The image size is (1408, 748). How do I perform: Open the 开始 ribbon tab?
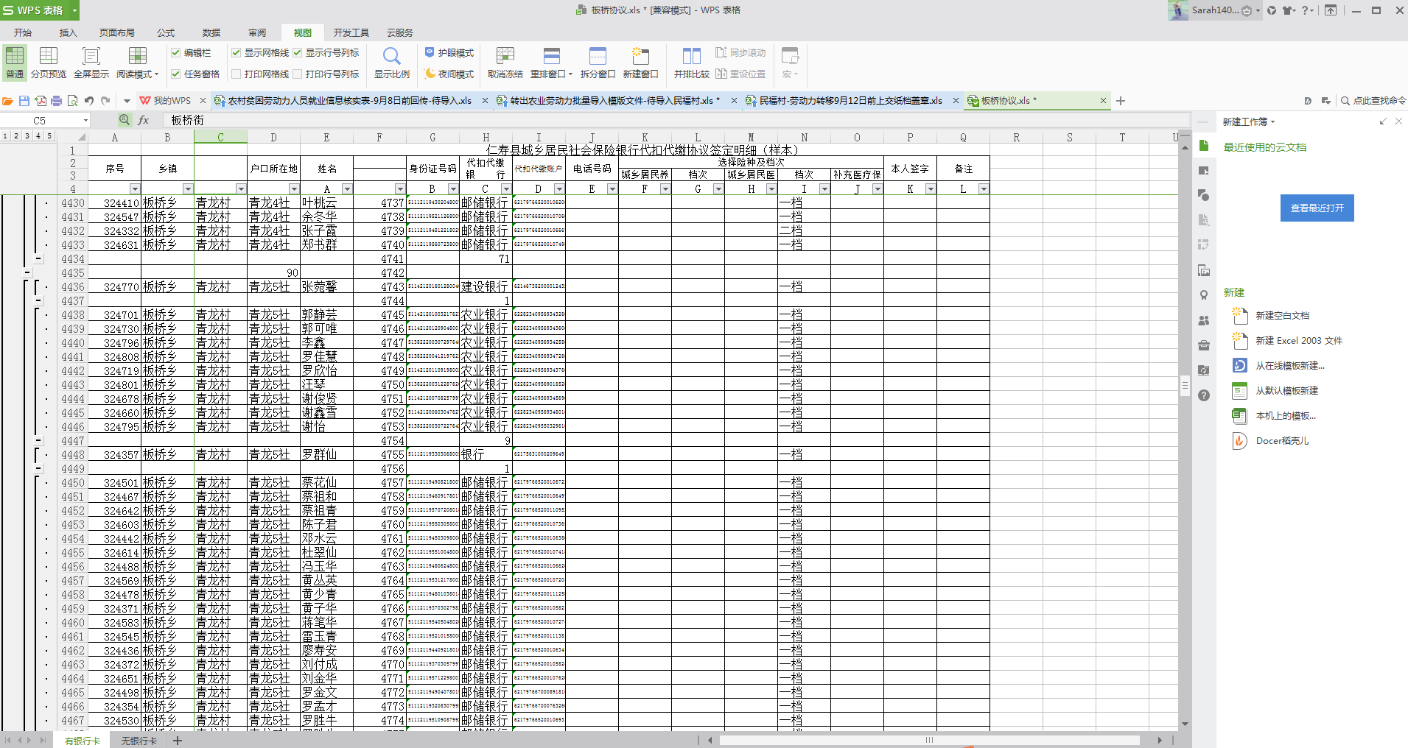click(23, 32)
